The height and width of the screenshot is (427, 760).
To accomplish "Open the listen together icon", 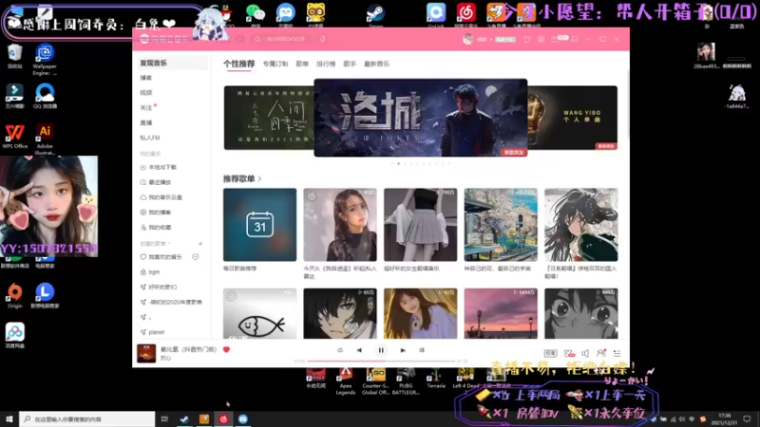I will (601, 353).
